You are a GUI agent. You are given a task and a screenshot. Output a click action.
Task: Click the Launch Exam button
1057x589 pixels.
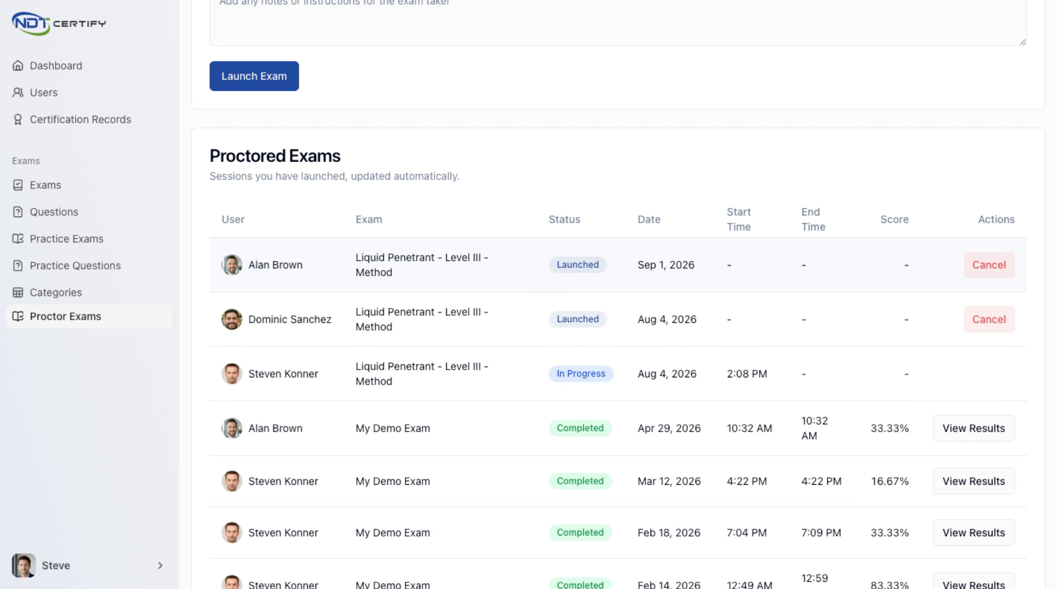tap(254, 76)
